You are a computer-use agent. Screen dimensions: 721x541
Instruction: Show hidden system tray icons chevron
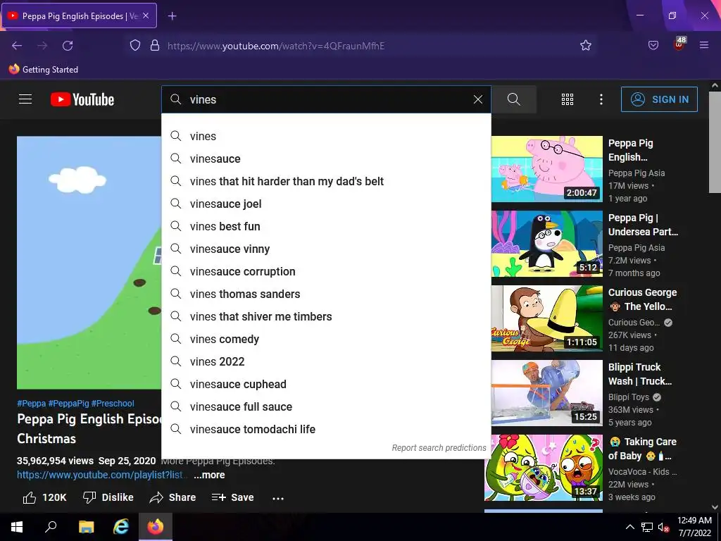[630, 527]
